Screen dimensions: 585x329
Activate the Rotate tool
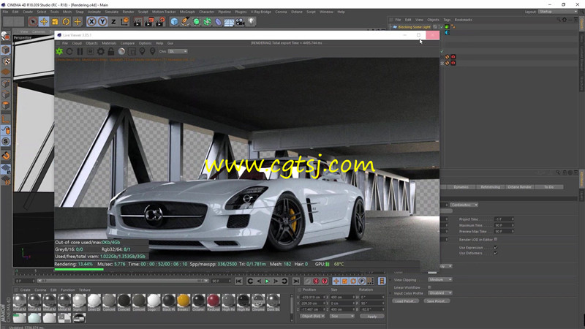tap(66, 22)
